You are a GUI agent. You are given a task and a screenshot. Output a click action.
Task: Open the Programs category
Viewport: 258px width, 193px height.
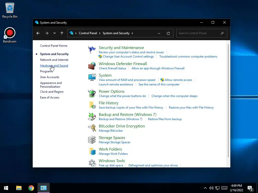click(x=46, y=71)
